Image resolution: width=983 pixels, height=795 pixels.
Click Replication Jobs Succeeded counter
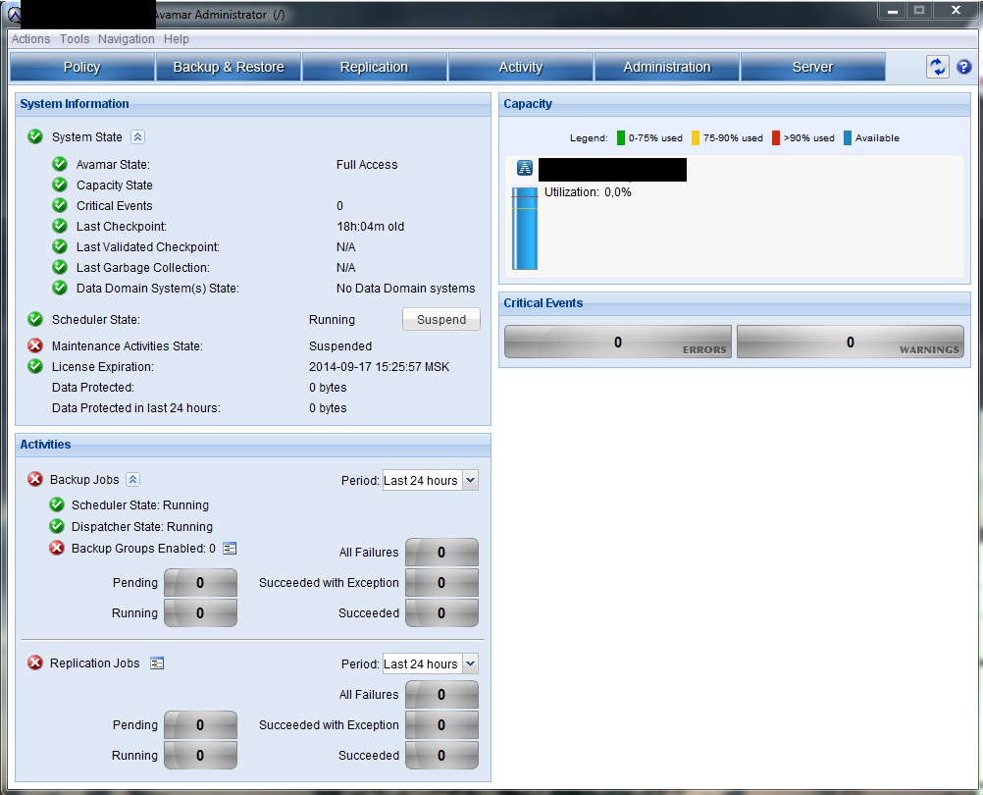[x=442, y=756]
